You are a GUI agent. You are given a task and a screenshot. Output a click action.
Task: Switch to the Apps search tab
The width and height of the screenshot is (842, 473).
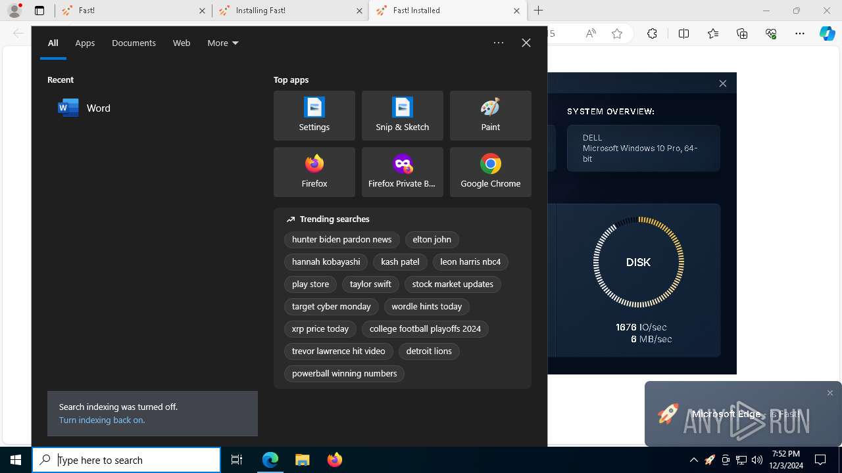point(85,43)
